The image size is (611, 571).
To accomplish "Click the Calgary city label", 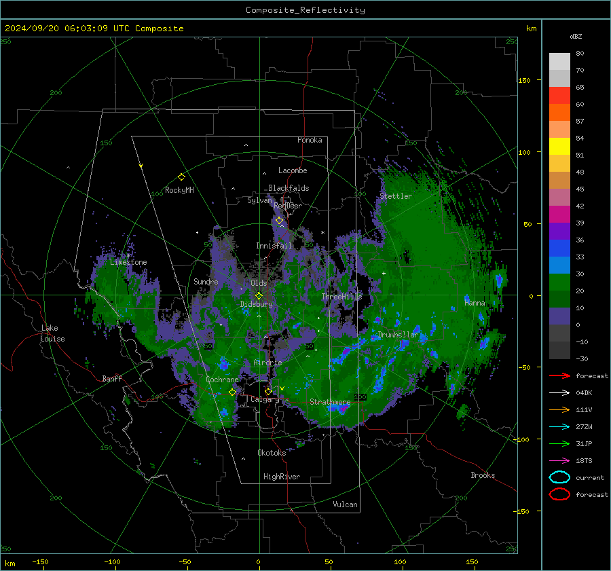I will click(265, 399).
